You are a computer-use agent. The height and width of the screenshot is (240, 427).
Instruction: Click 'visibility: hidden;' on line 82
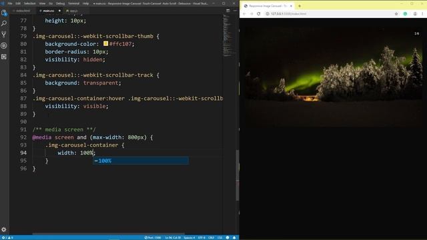75,59
